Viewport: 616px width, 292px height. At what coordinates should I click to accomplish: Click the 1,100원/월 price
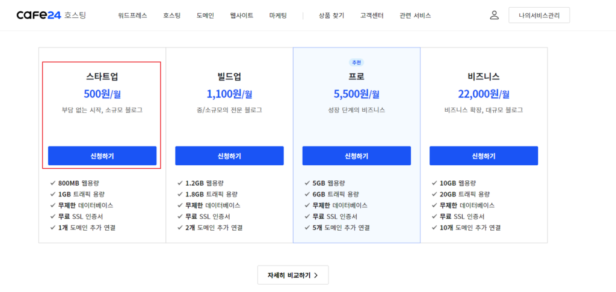(229, 94)
